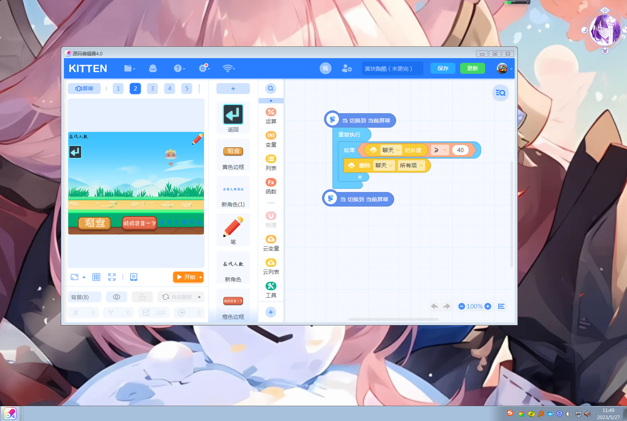Open the 自由旋转 rotation mode dropdown
This screenshot has width=627, height=421.
(181, 297)
